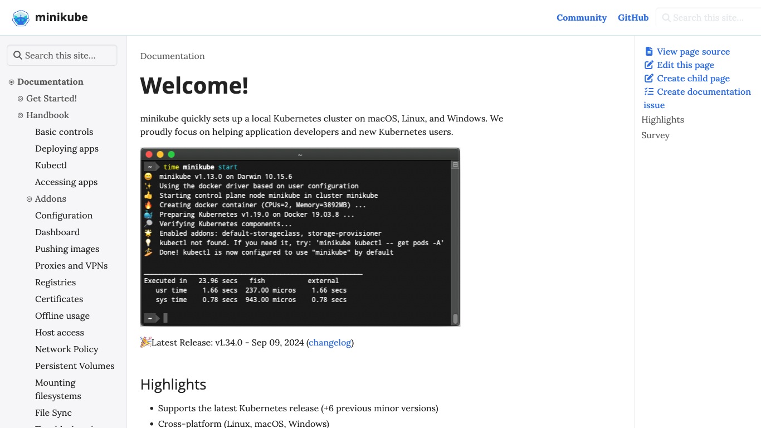Focus the header Search this site field
This screenshot has height=428, width=761.
point(708,18)
